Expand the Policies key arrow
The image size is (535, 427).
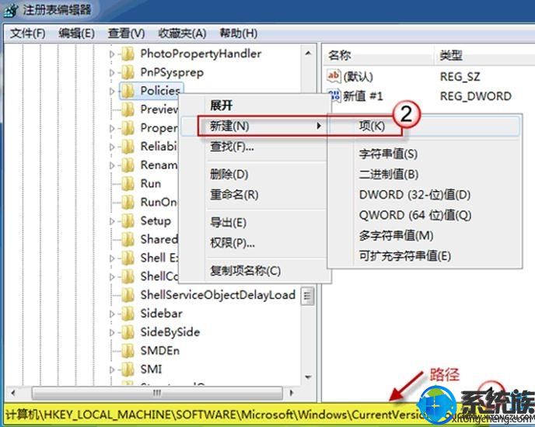[112, 91]
